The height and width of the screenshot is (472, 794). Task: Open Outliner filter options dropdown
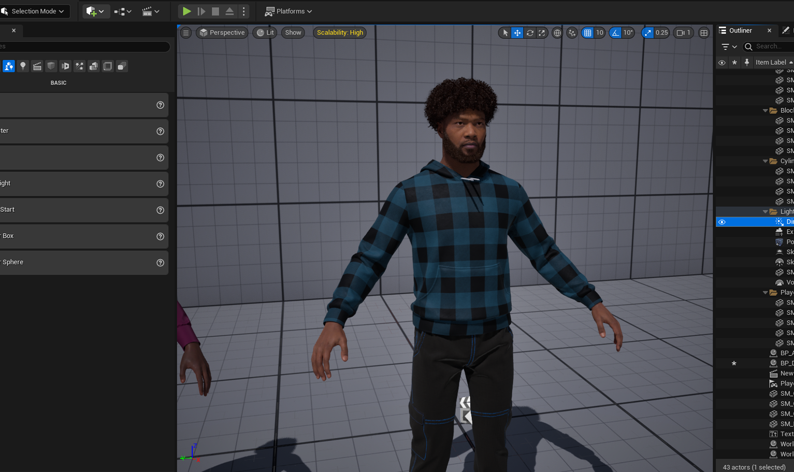(x=729, y=47)
